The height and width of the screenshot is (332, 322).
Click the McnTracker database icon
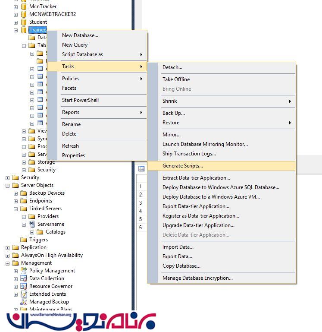[24, 6]
